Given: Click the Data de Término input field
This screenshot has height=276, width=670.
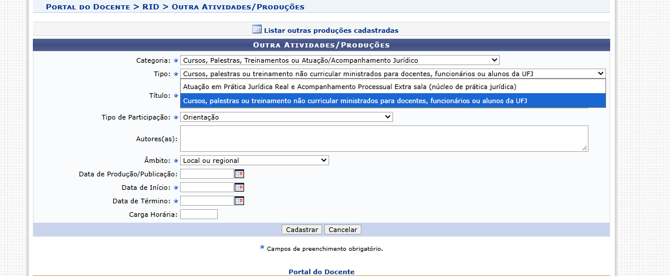Looking at the screenshot, I should point(207,200).
